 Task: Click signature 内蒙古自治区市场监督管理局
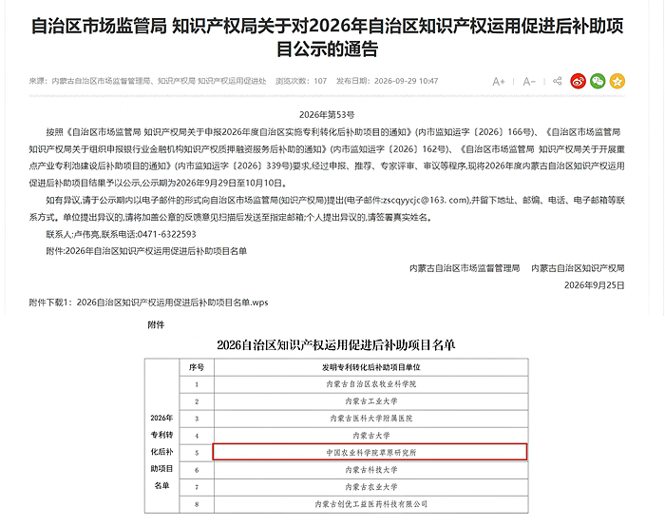coord(465,268)
